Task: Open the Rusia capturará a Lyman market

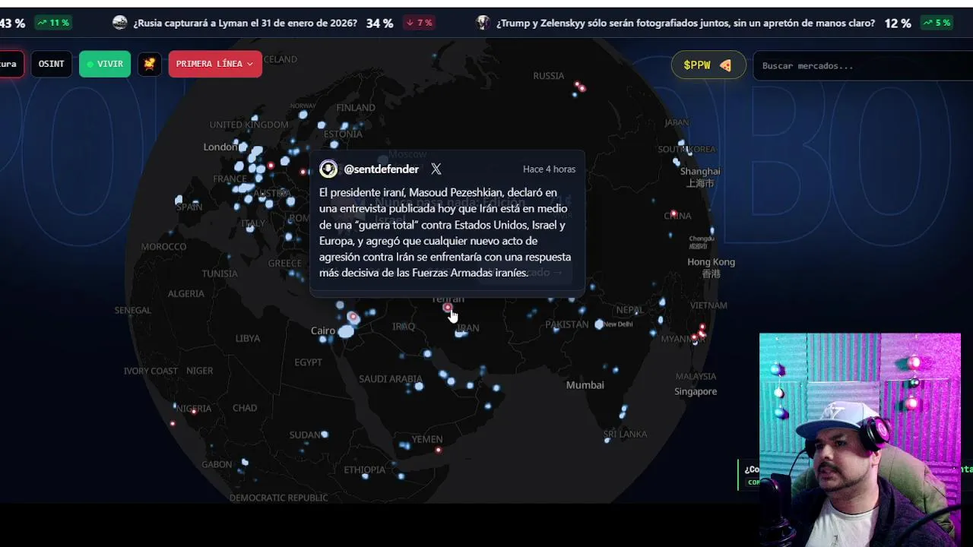Action: click(245, 23)
